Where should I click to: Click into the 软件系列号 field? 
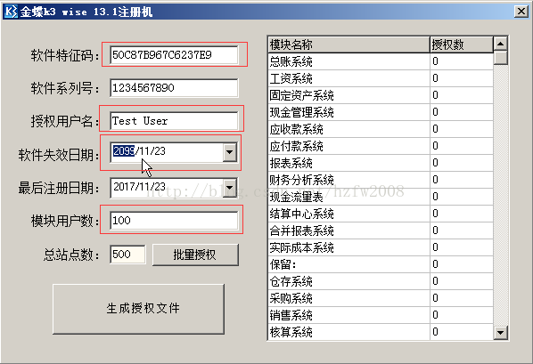coord(174,88)
